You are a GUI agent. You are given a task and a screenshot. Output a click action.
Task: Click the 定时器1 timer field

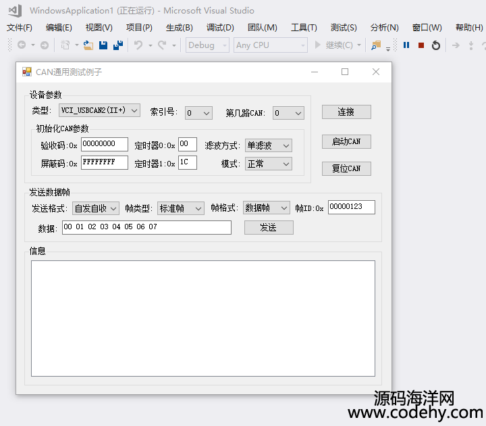pos(188,163)
